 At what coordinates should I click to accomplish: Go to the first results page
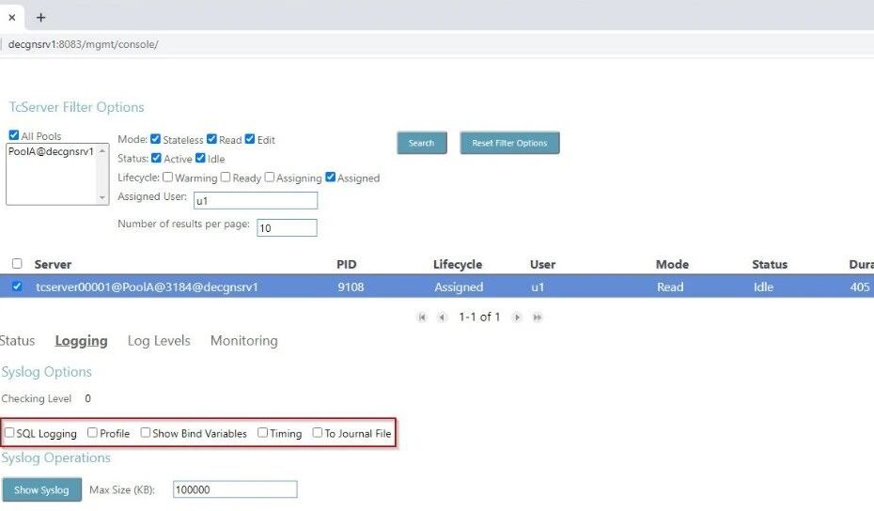pos(422,317)
